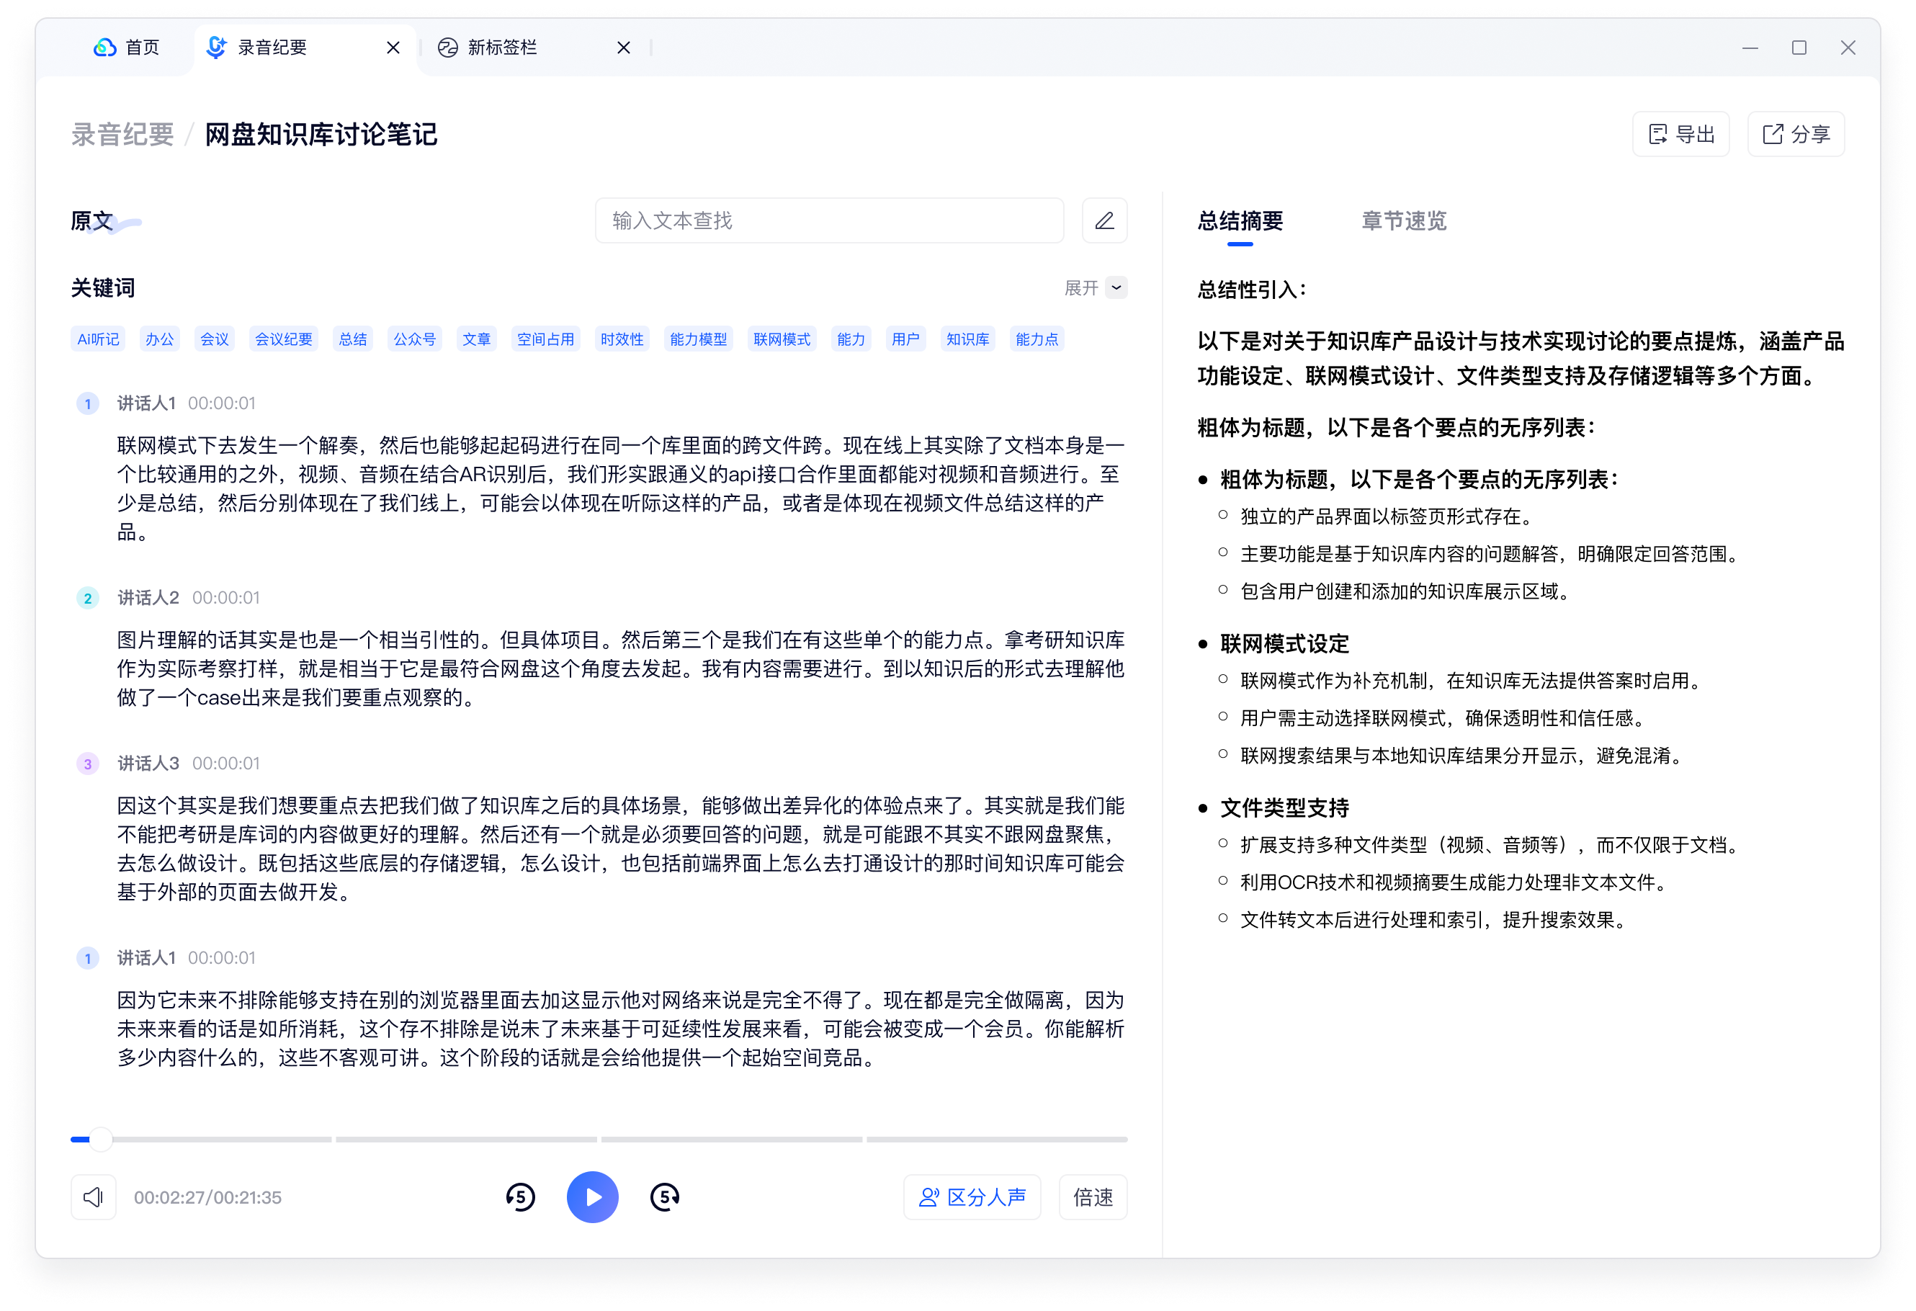
Task: Open the 倍速 playback speed menu
Action: point(1093,1197)
